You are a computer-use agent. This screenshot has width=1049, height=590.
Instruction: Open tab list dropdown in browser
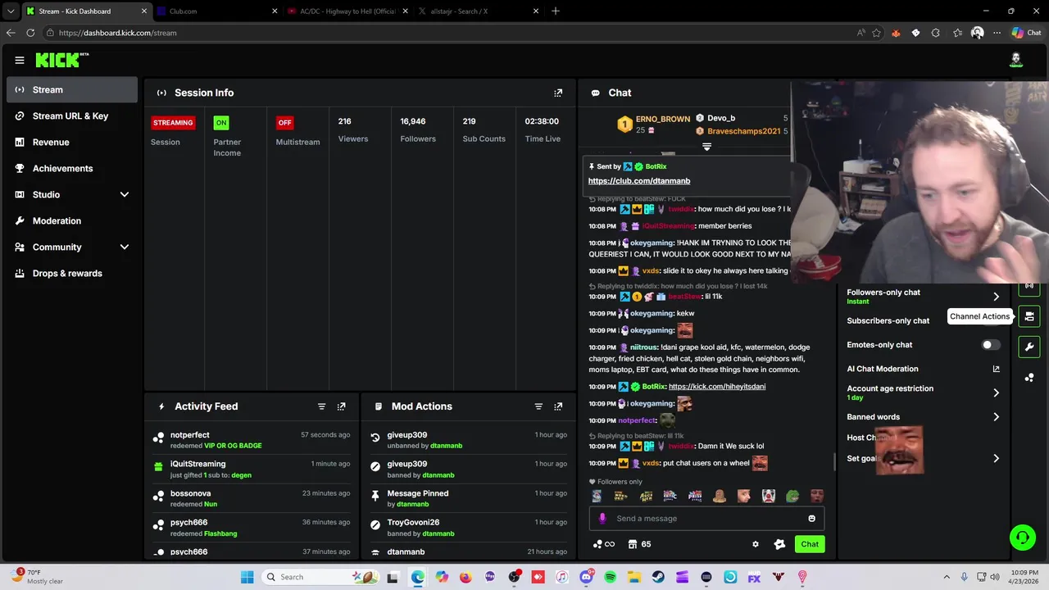point(11,11)
